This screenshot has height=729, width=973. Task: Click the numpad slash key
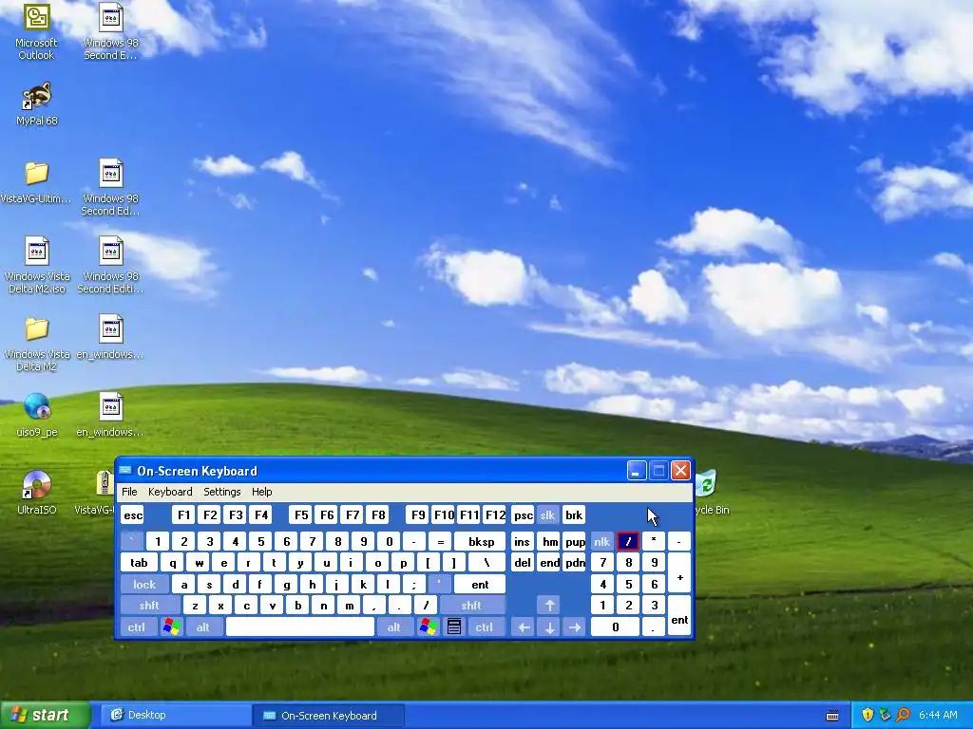click(x=628, y=542)
